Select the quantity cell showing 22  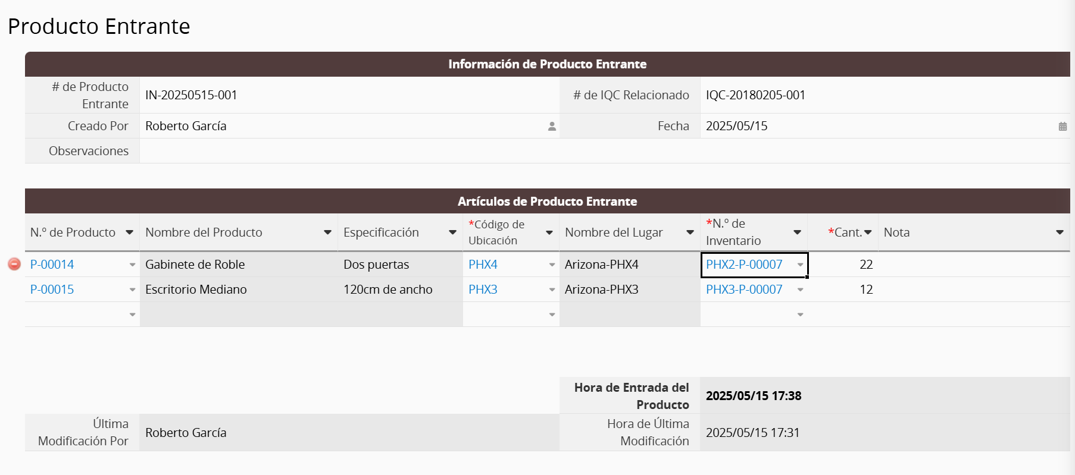pos(843,265)
